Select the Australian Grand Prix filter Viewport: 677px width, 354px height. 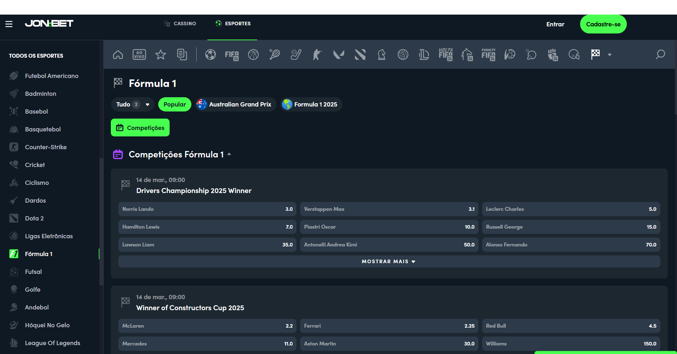236,104
